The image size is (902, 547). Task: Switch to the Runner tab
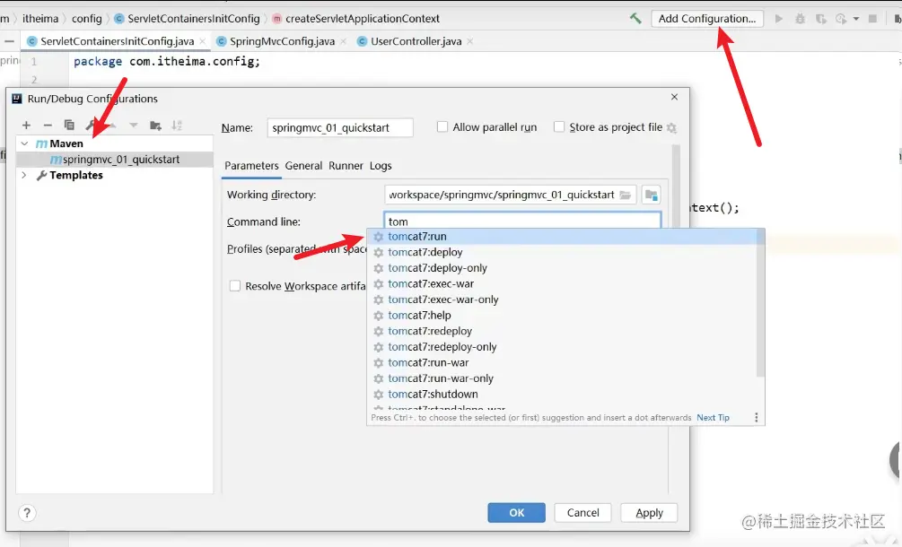(346, 166)
